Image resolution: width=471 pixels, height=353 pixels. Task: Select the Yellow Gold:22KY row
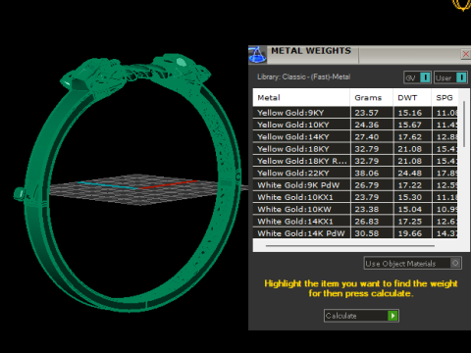355,174
